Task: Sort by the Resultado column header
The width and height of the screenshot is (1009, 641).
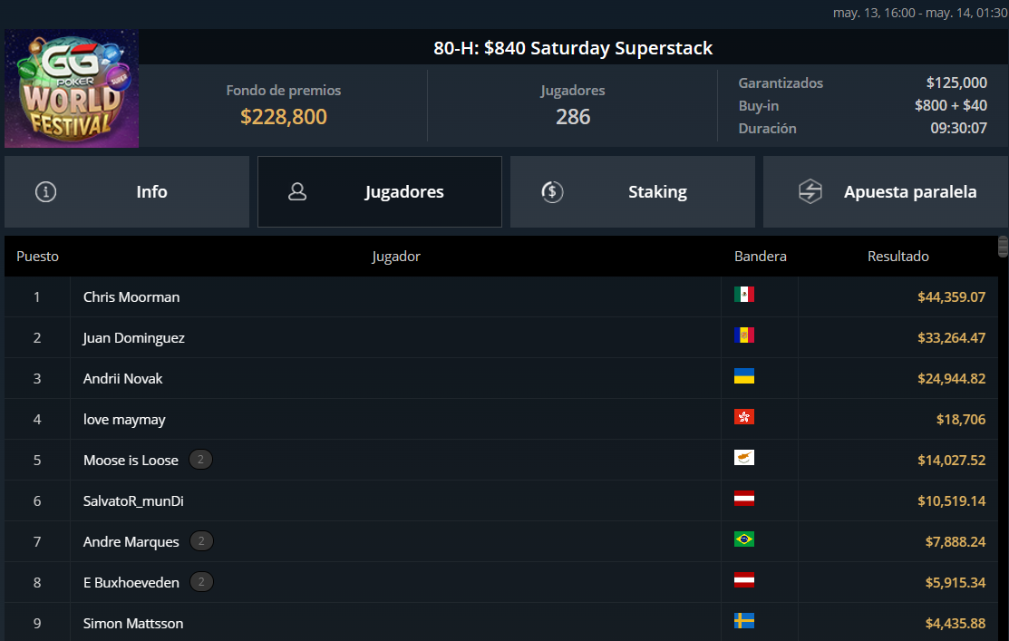Action: point(897,257)
